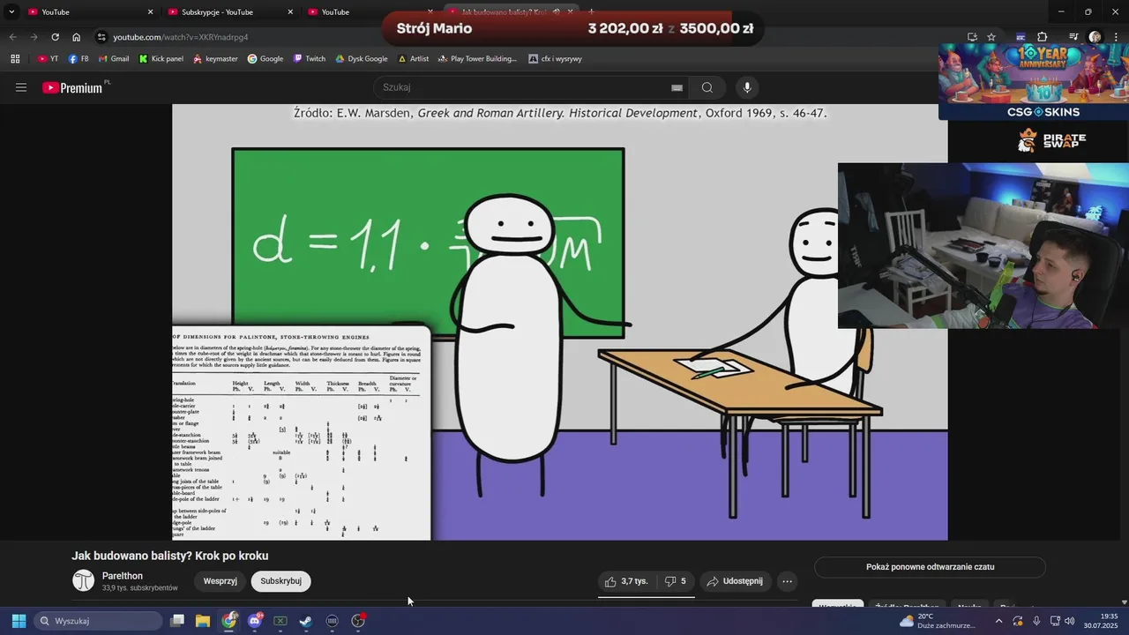Open Chrome profile avatar
This screenshot has height=635, width=1129.
point(1095,37)
